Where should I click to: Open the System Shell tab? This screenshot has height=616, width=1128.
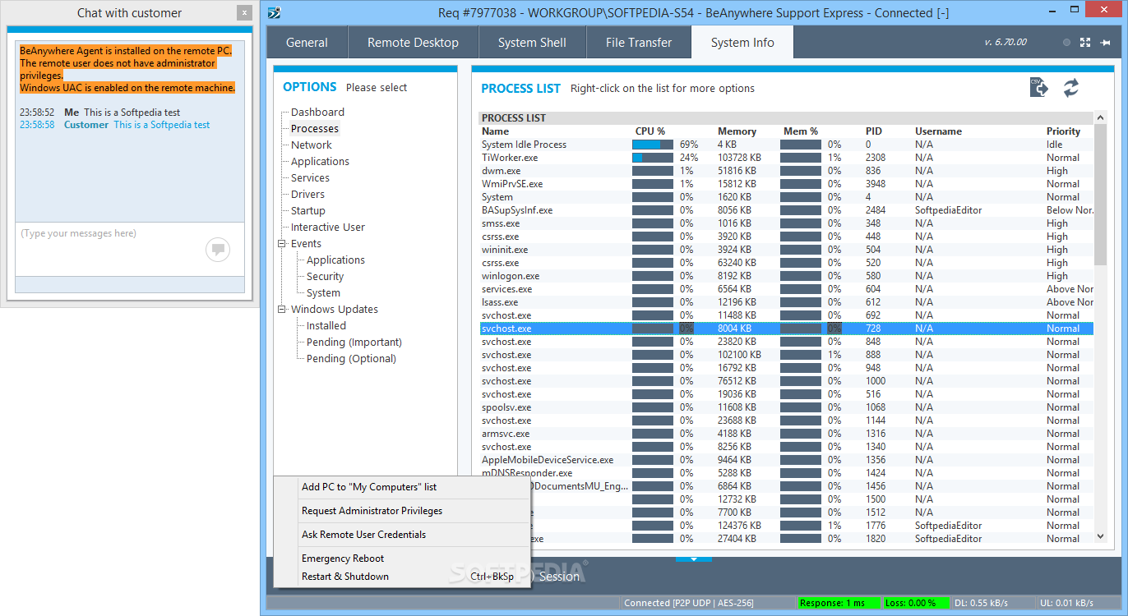tap(532, 43)
